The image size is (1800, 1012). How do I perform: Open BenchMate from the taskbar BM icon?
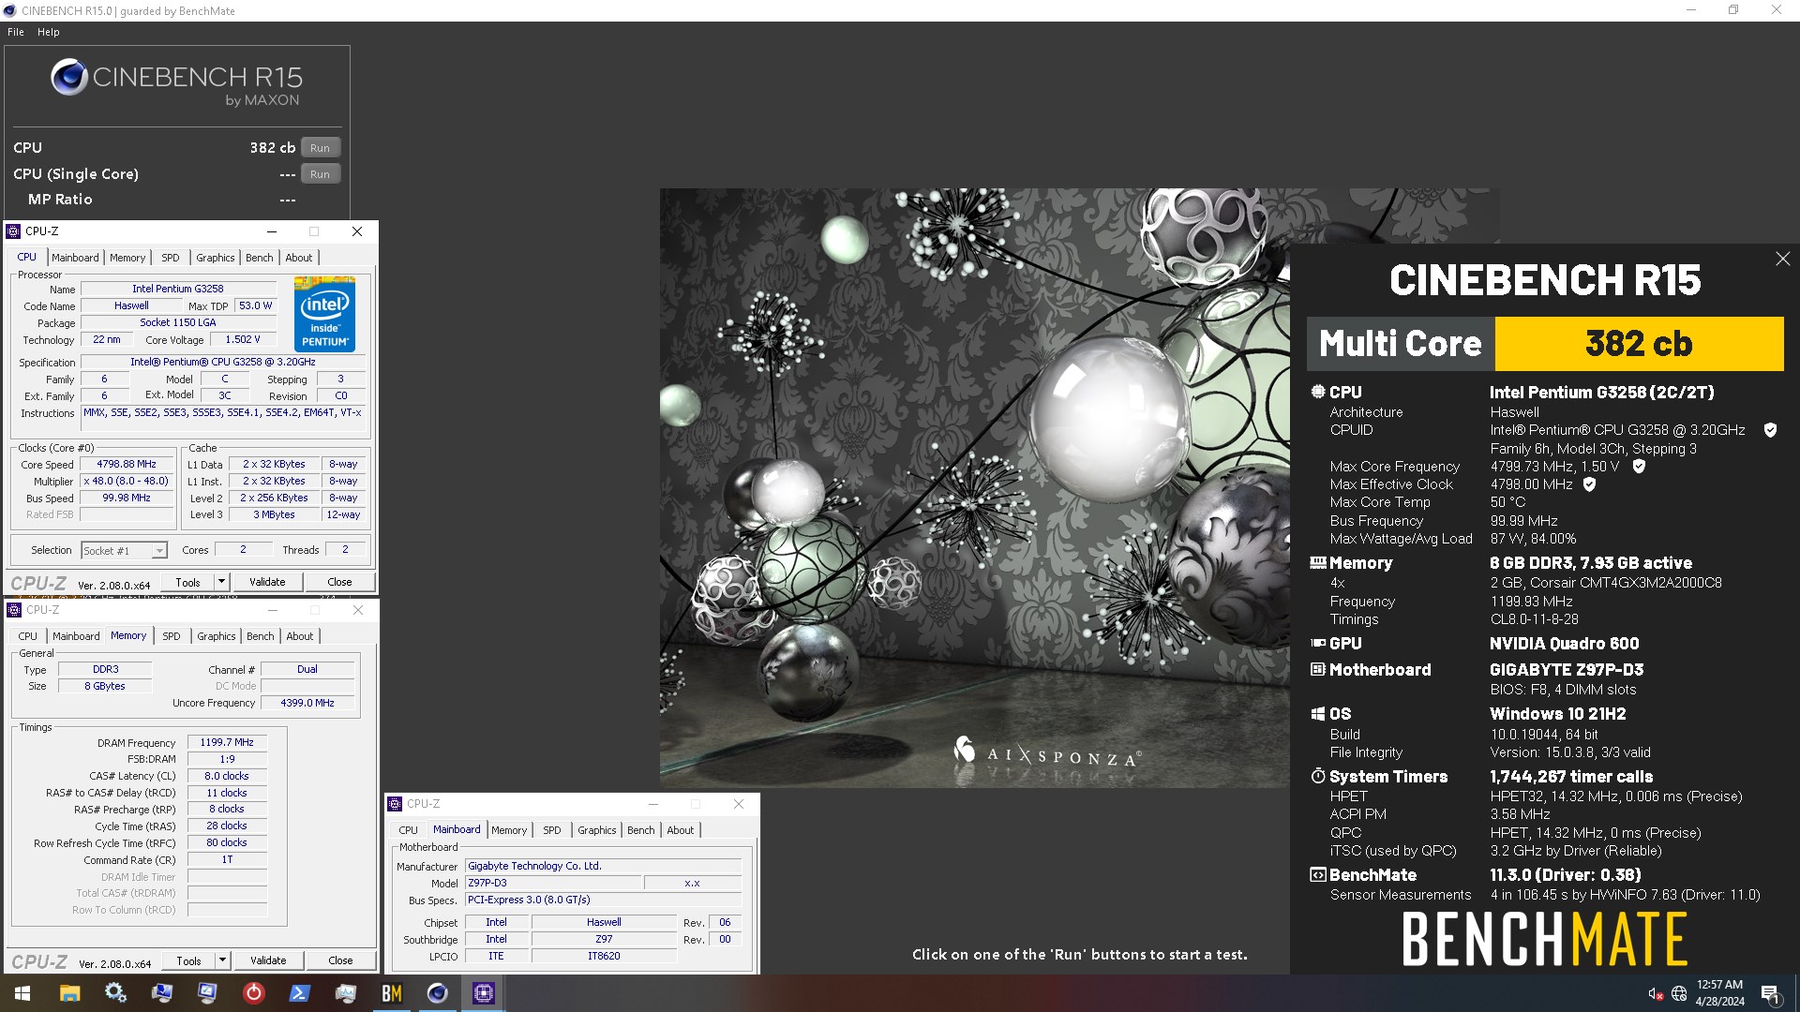(392, 993)
